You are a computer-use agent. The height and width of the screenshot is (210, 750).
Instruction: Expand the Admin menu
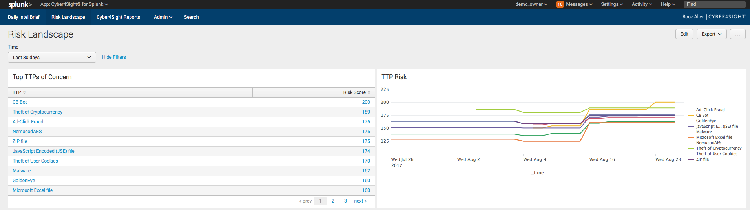(x=163, y=17)
